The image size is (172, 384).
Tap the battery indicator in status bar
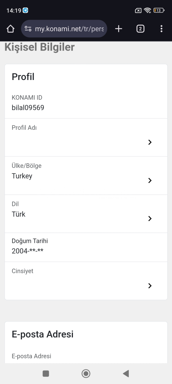(x=159, y=10)
